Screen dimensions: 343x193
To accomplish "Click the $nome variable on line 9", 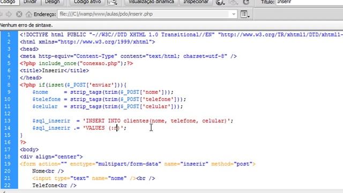I will [40, 92].
